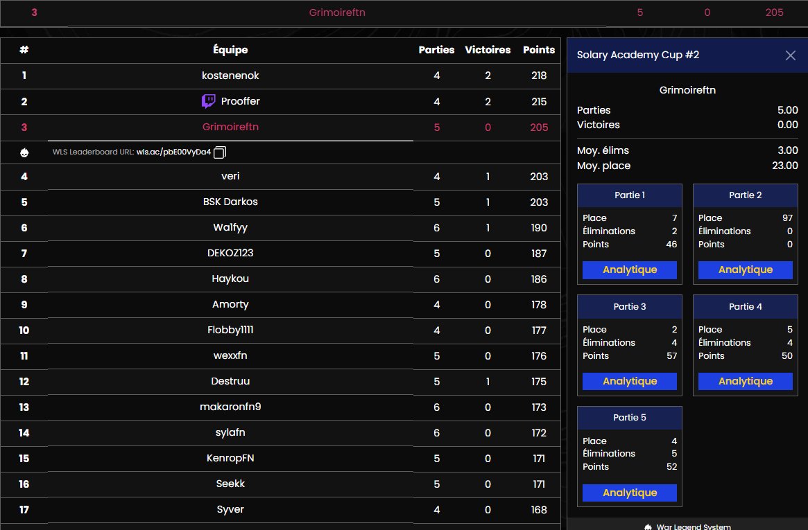Click the Points column header
The image size is (808, 530).
tap(539, 50)
